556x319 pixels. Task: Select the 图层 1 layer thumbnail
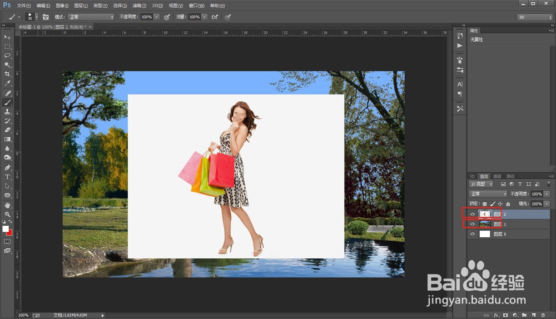(x=485, y=224)
